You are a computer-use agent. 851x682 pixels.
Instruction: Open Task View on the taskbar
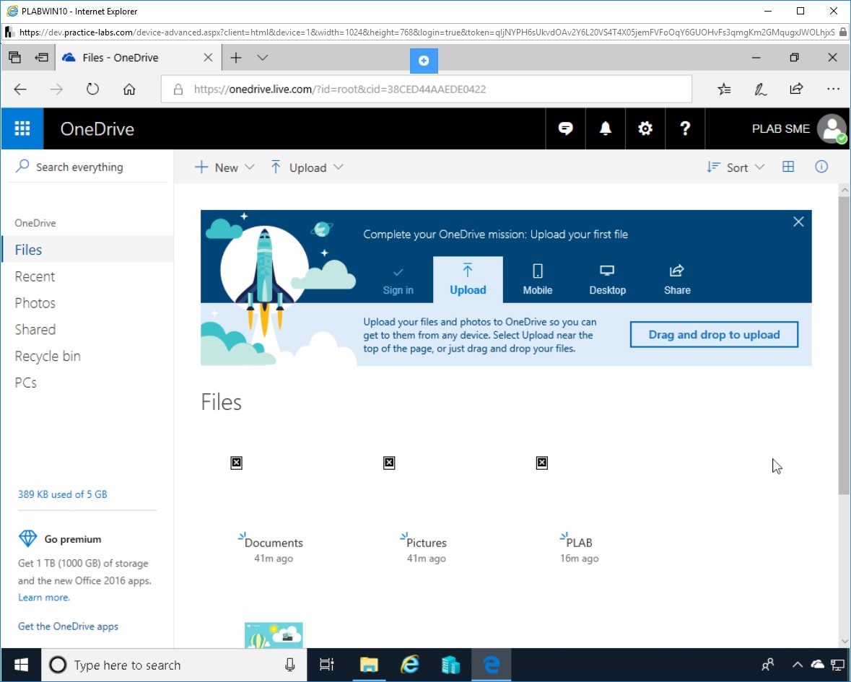[327, 665]
